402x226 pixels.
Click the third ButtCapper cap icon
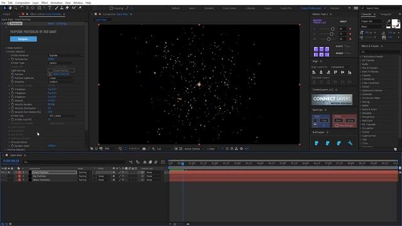[x=339, y=143]
